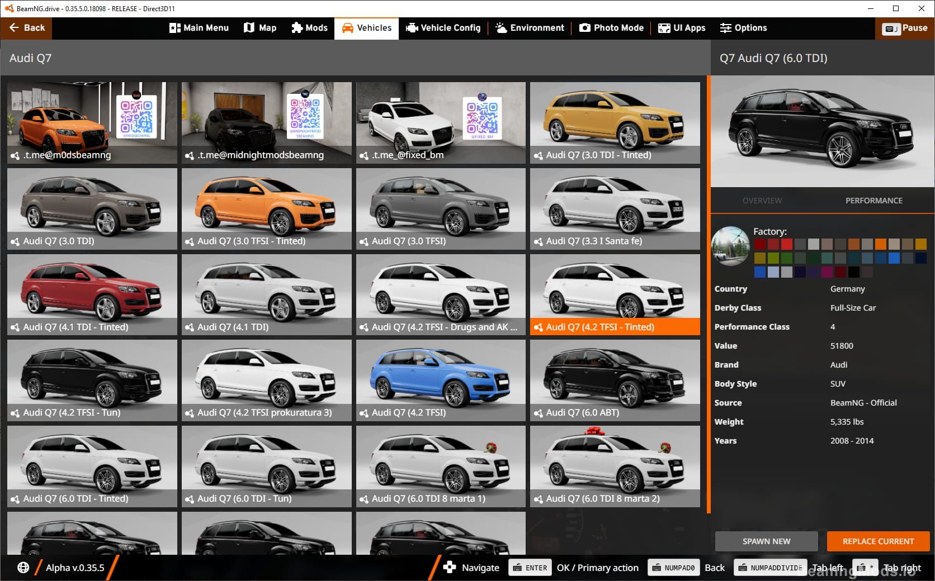Open the Options menu
The height and width of the screenshot is (581, 935).
pyautogui.click(x=743, y=28)
